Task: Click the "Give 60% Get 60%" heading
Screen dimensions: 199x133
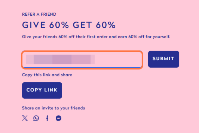Action: click(x=69, y=25)
